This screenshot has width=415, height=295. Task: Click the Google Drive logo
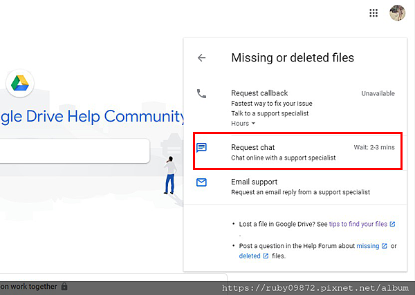point(20,83)
